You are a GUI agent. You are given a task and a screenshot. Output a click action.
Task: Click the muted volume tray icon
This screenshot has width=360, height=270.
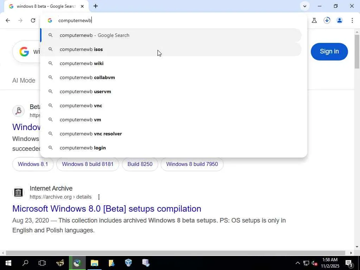[314, 263]
